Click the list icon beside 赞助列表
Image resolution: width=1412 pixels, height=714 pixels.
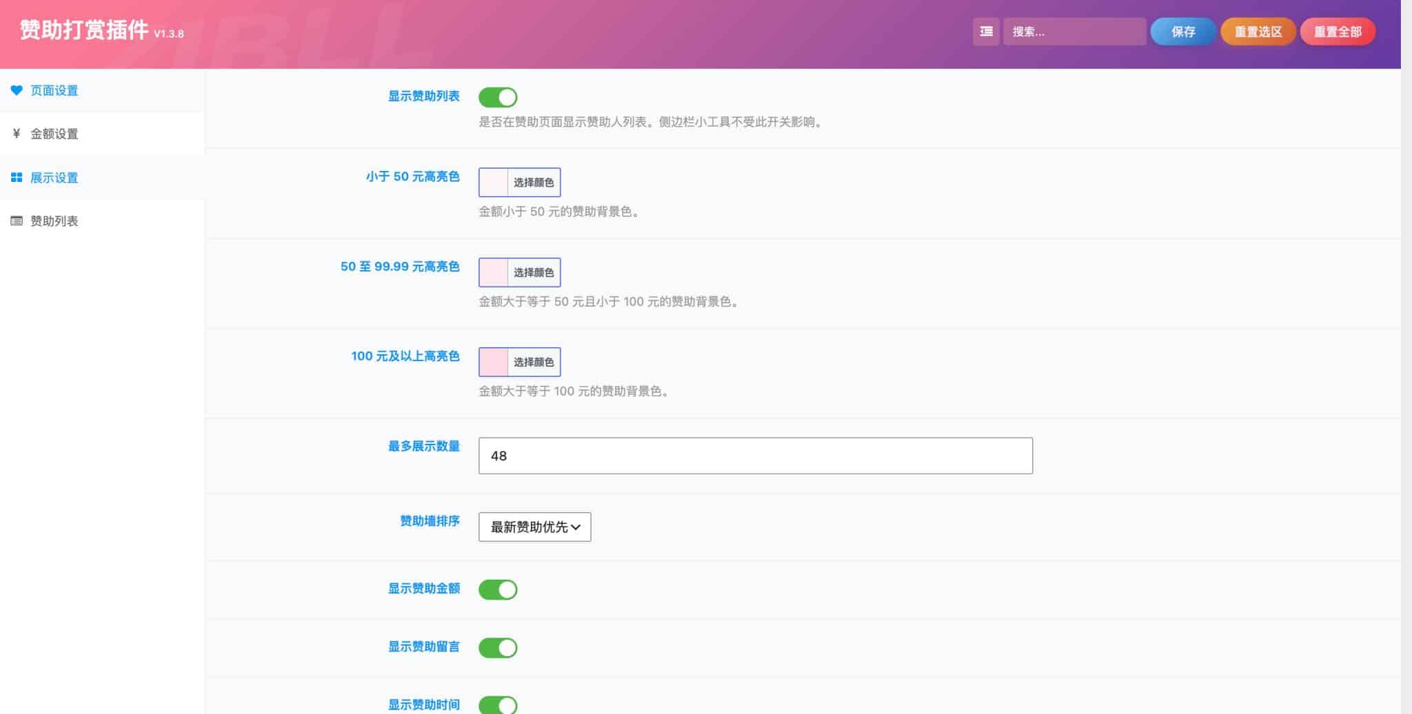pos(17,221)
